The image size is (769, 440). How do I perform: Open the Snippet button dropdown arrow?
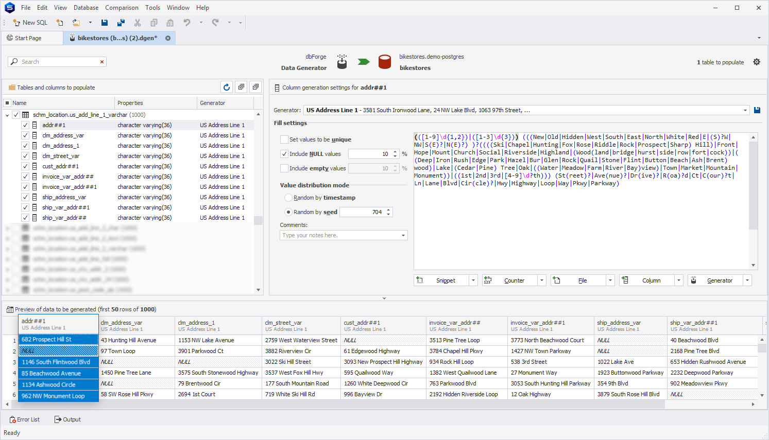(473, 280)
